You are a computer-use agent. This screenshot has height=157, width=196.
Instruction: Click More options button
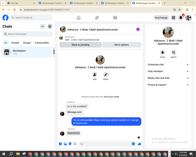[122, 45]
